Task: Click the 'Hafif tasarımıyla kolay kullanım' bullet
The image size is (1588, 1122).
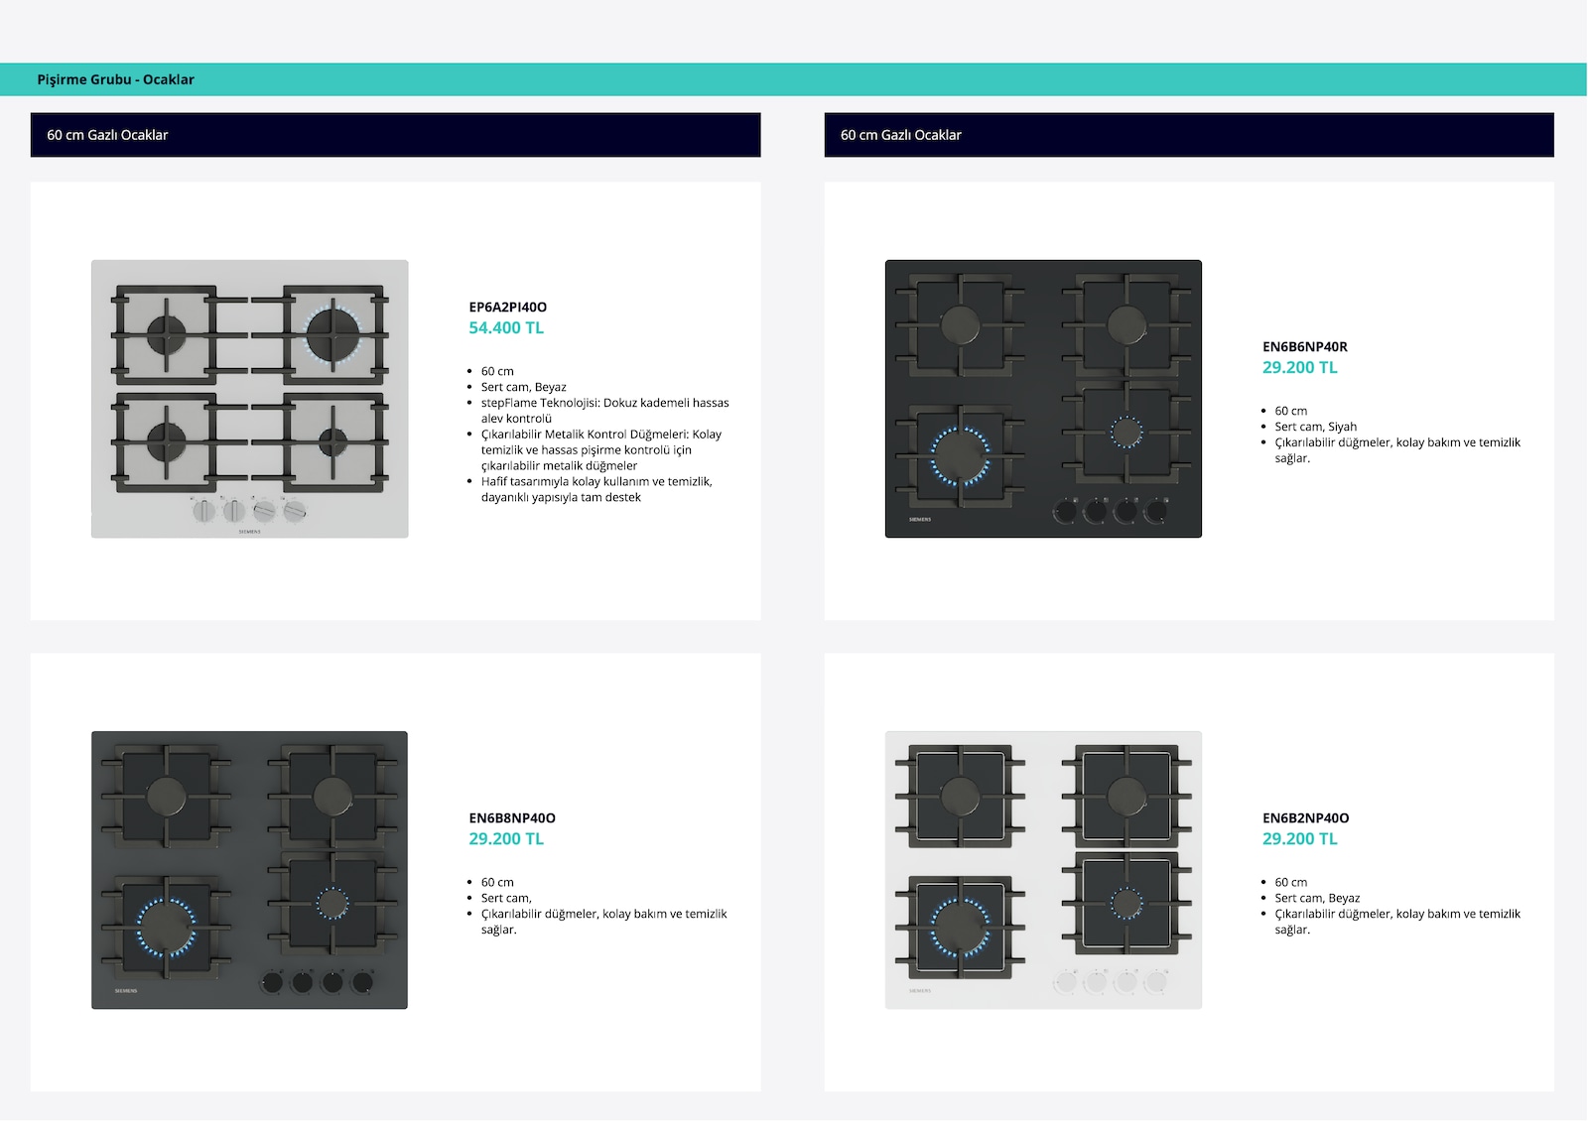Action: pos(596,490)
